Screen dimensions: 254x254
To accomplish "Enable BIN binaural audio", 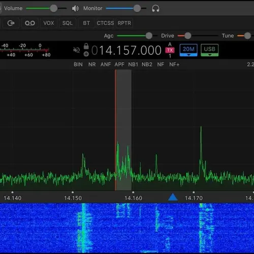I will click(x=78, y=65).
